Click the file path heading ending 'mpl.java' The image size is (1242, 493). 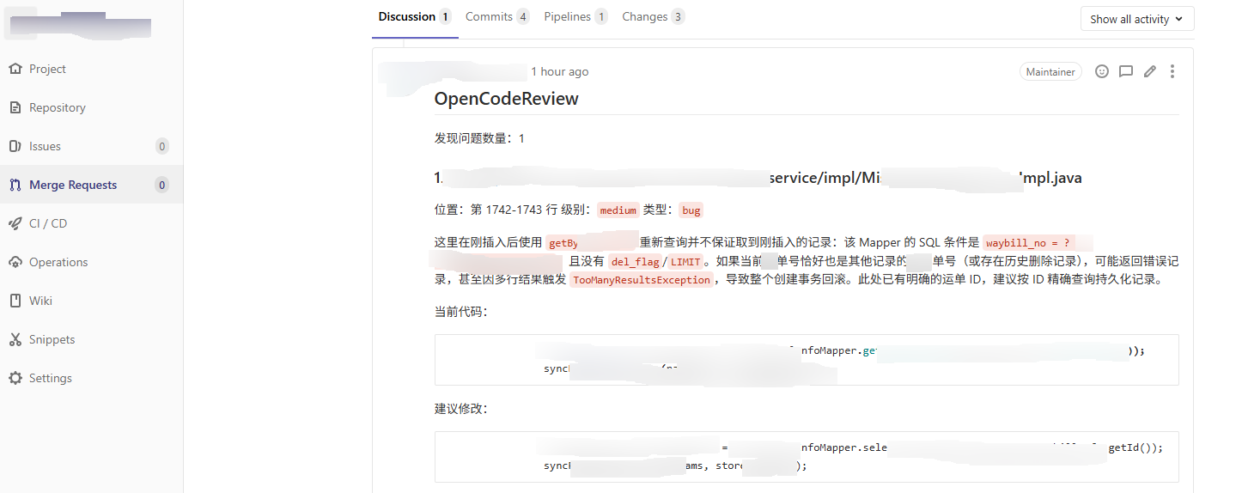click(758, 179)
